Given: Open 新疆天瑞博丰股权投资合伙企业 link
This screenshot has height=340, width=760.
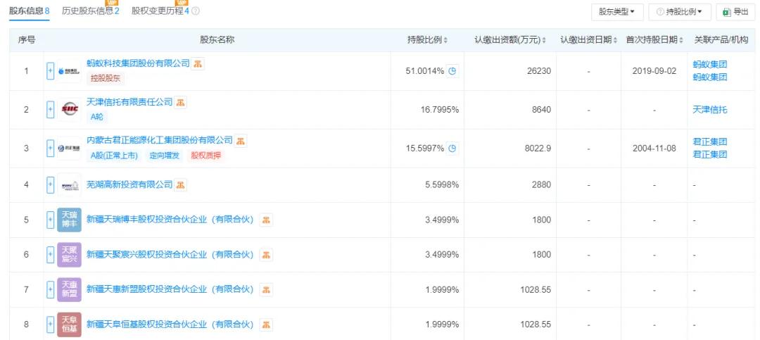Looking at the screenshot, I should coord(170,220).
